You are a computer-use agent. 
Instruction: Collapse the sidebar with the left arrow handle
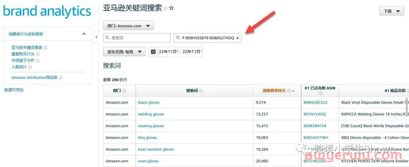[96, 37]
